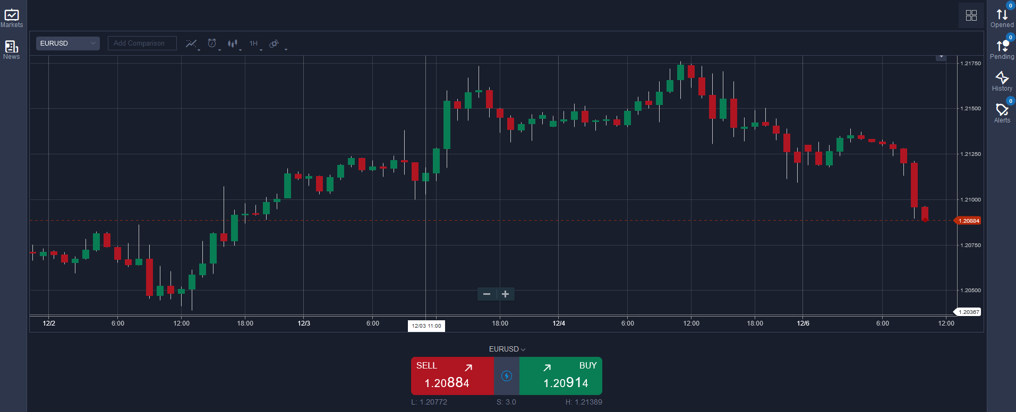Click the 1.20750 price axis label
This screenshot has width=1016, height=412.
coord(971,245)
